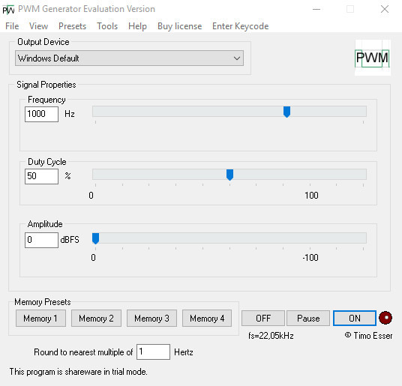Click the fs=22,05kHz sample rate text
Viewport: 402px width, 386px height.
click(x=271, y=336)
